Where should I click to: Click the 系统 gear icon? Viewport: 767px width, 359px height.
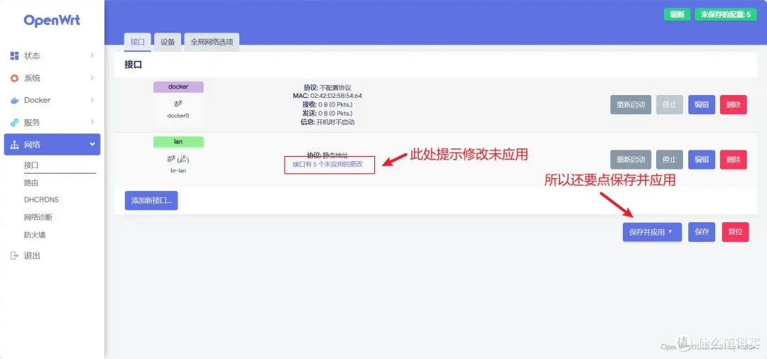click(15, 78)
